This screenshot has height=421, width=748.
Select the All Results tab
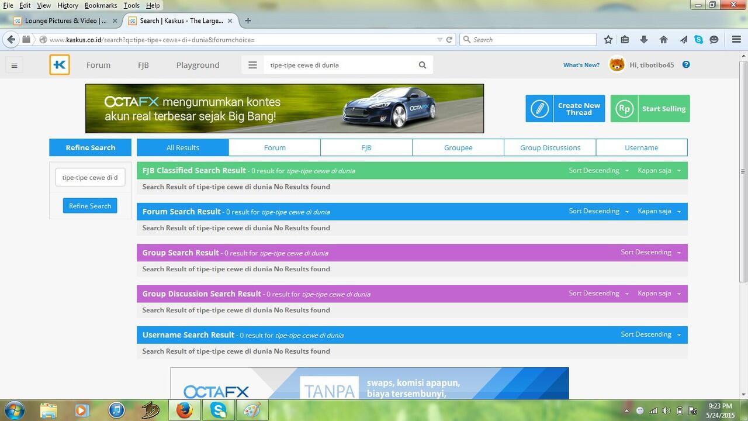coord(183,147)
